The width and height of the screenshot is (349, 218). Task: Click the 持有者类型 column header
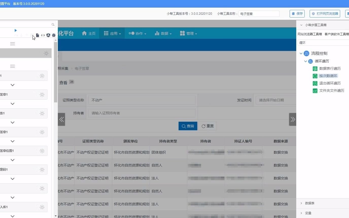coord(168,141)
